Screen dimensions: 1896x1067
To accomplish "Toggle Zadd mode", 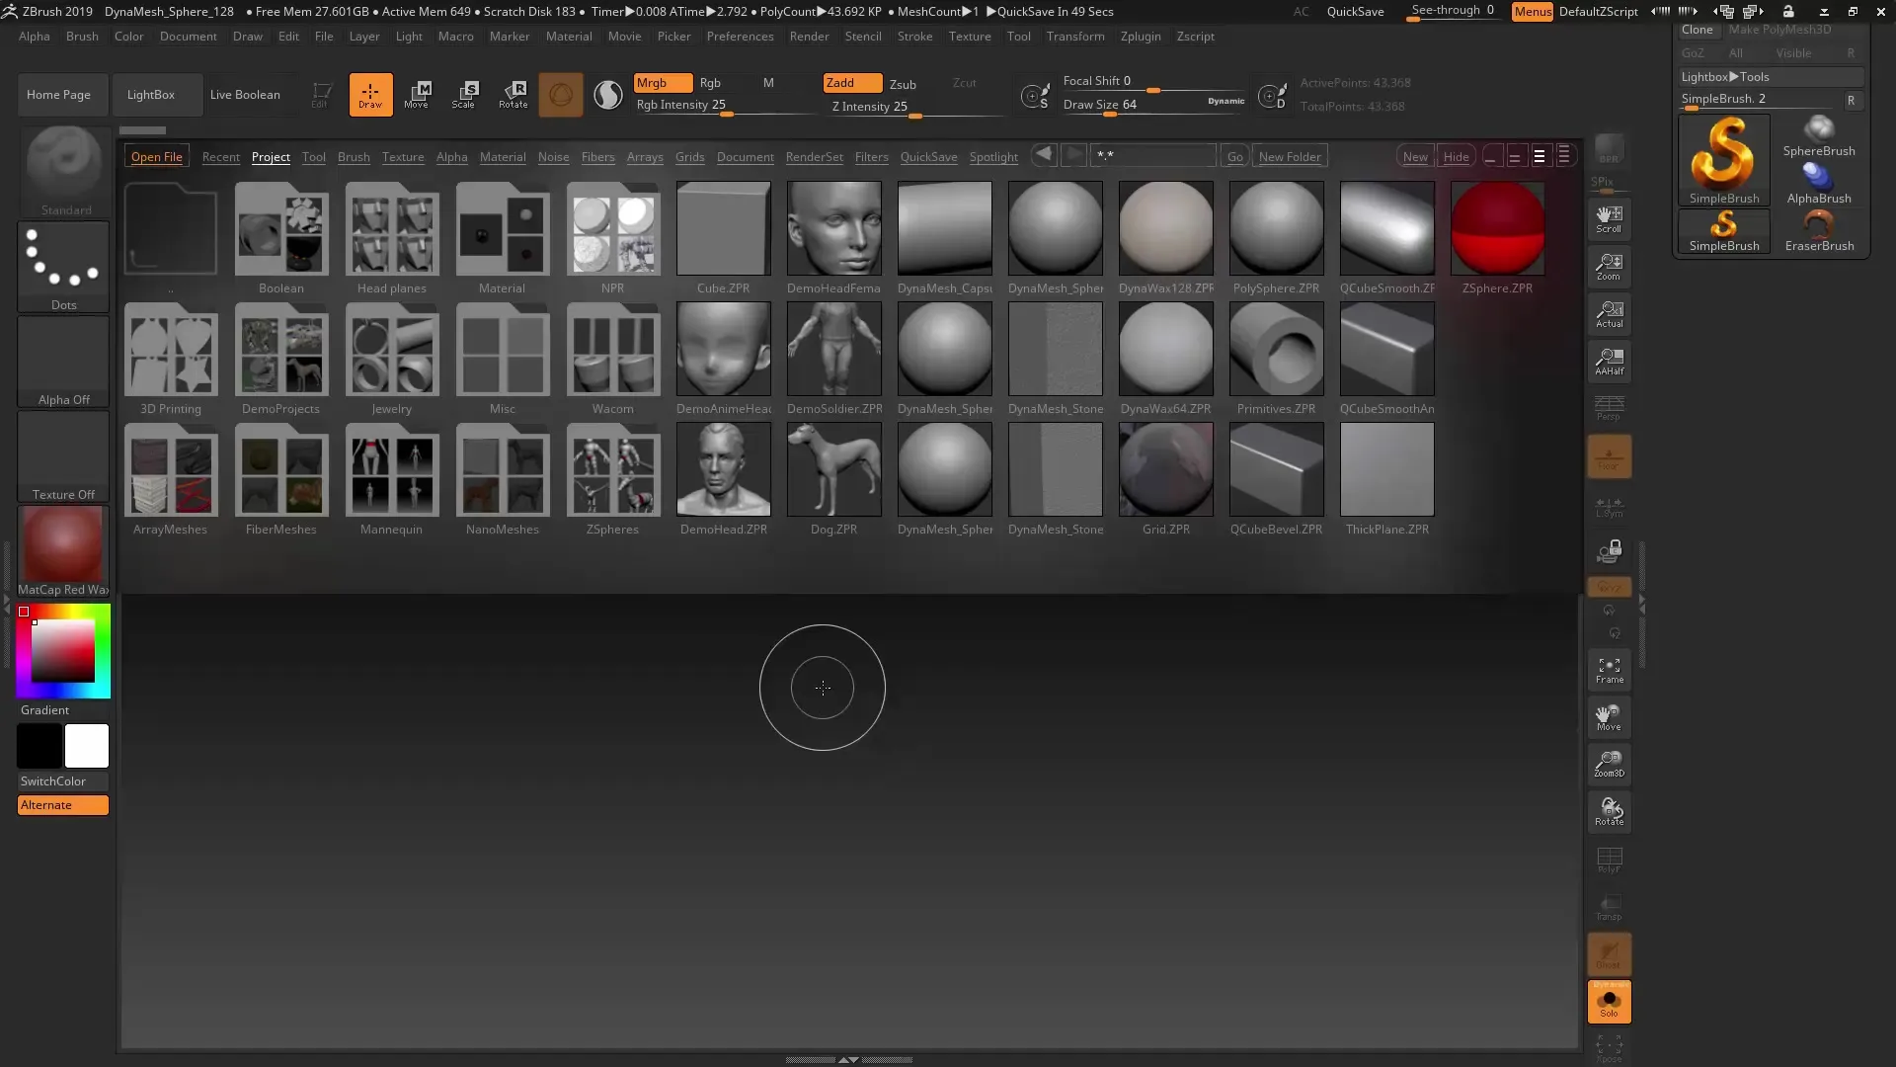I will (852, 83).
